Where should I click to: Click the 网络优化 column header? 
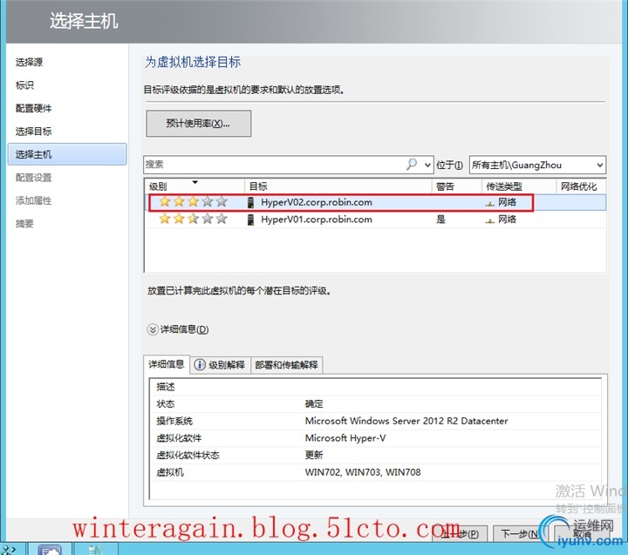[x=581, y=186]
